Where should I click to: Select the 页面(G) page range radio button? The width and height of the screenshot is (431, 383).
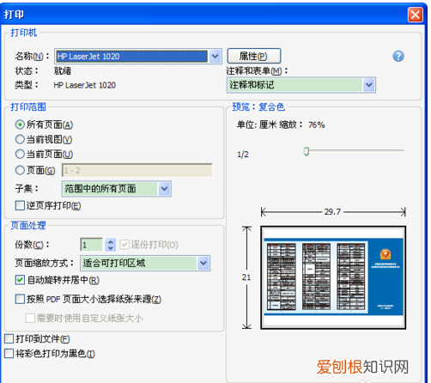[x=20, y=170]
